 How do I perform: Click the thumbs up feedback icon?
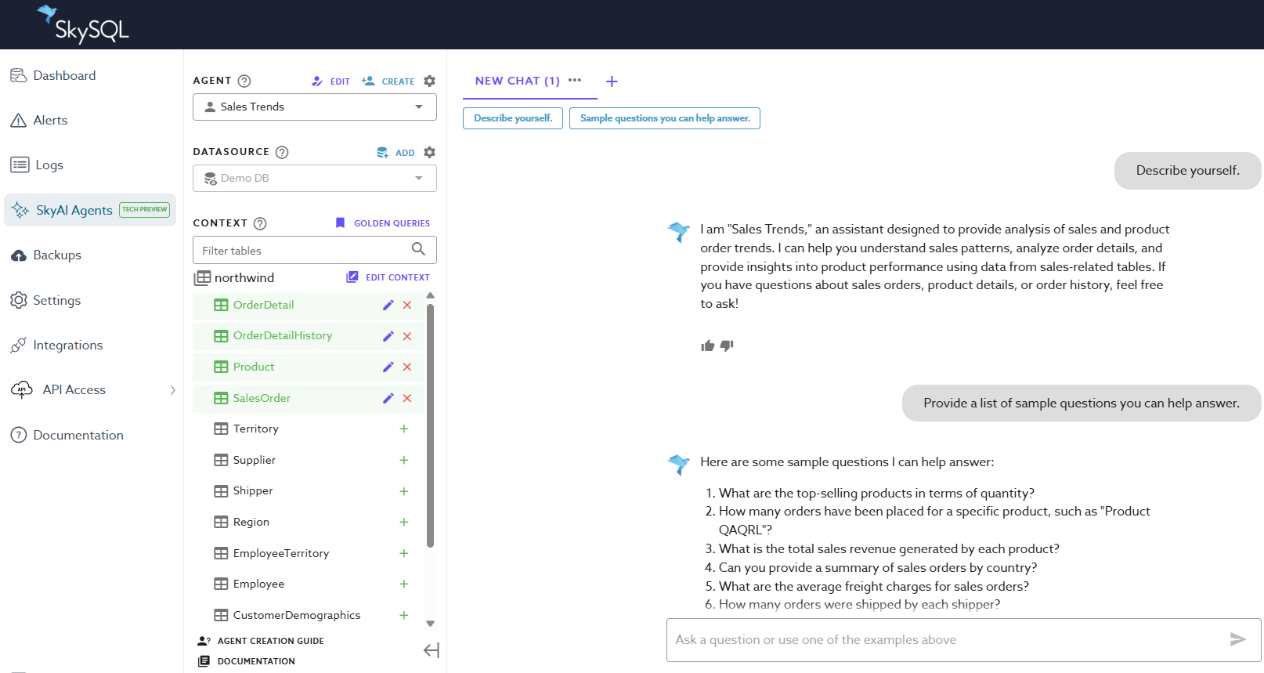click(707, 346)
